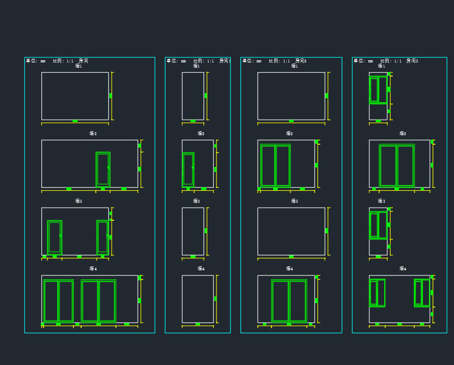Select the right door in leftmost sheet's 墙3
Screen dimensions: 454x365
(x=102, y=237)
